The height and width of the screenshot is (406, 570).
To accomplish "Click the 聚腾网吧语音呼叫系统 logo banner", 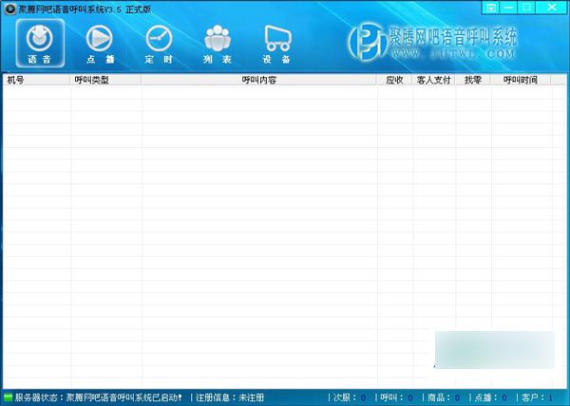I will click(432, 43).
